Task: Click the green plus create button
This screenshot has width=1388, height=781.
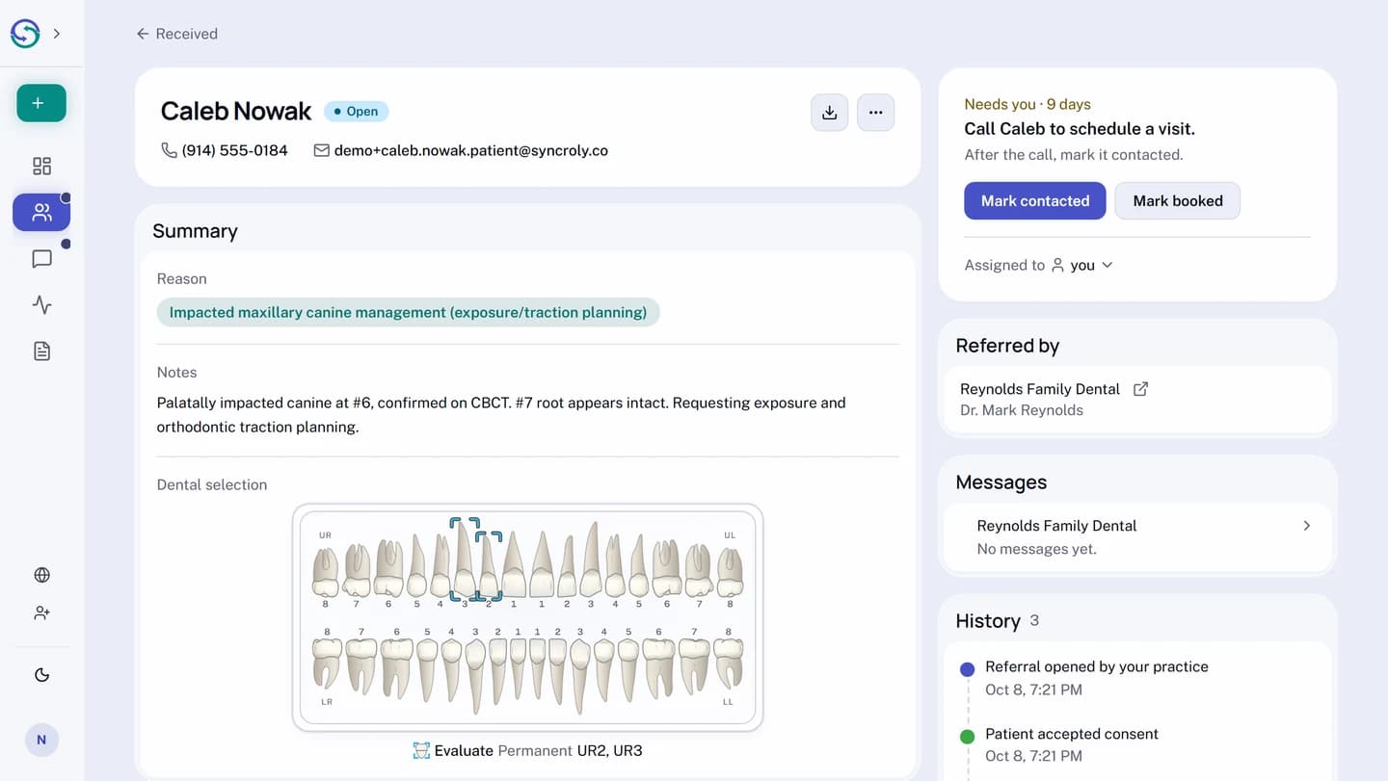Action: tap(41, 103)
